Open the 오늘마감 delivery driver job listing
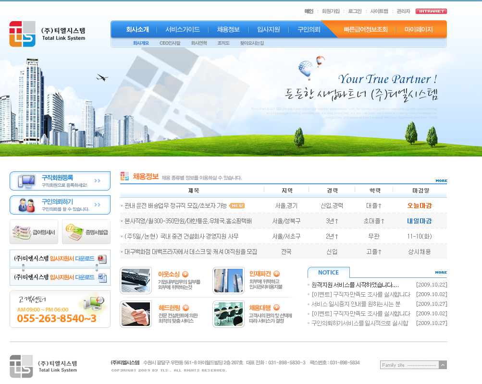The height and width of the screenshot is (384, 482). coord(175,205)
